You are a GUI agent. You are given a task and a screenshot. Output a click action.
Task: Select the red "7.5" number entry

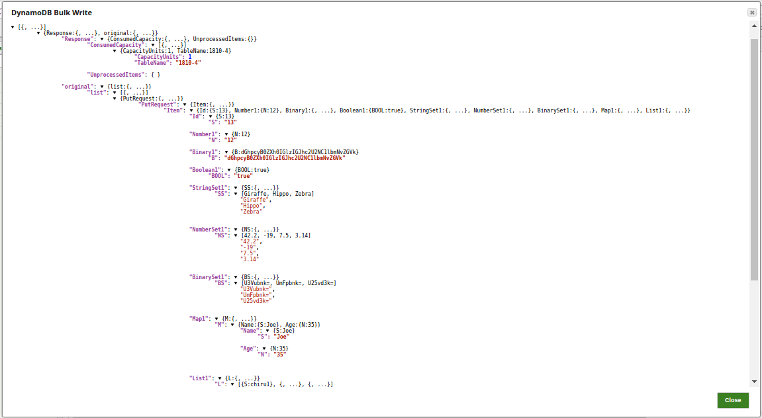click(x=248, y=253)
